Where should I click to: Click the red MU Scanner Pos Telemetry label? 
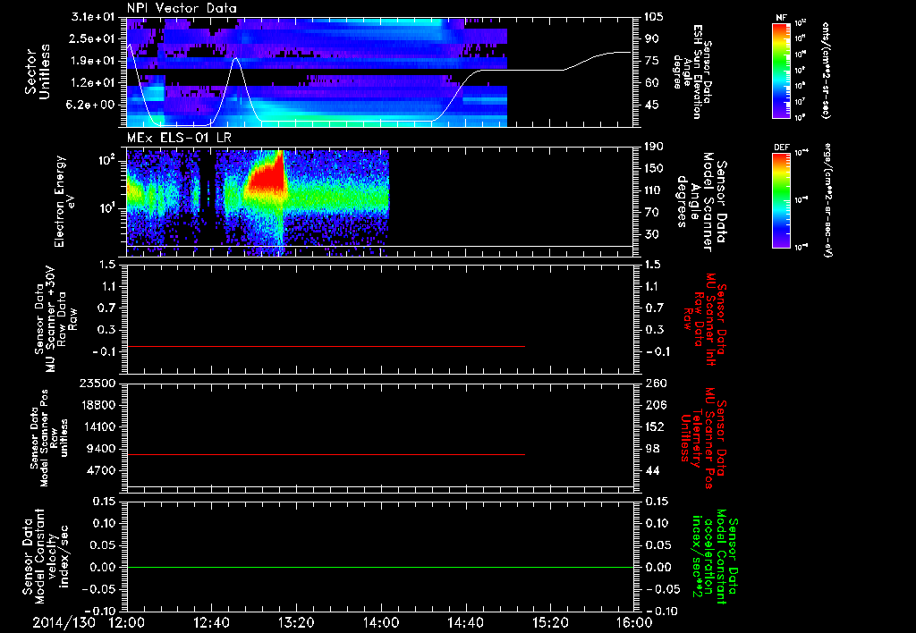click(x=703, y=437)
